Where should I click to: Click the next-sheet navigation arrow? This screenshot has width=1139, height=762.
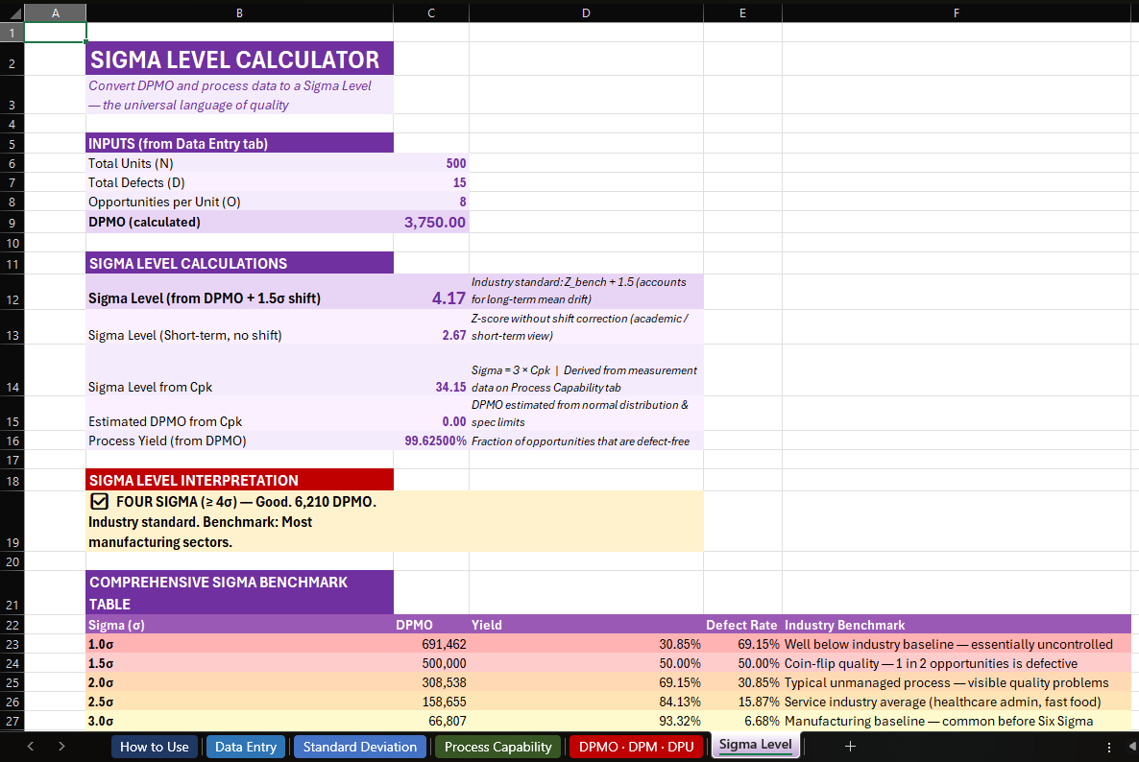coord(61,746)
